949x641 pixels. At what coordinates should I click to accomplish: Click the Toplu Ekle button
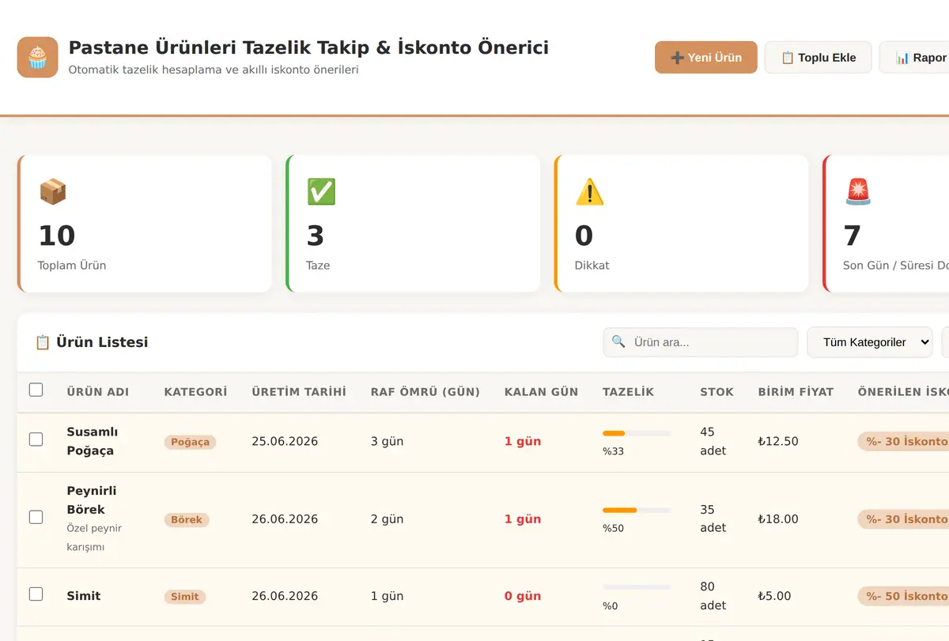click(x=818, y=58)
